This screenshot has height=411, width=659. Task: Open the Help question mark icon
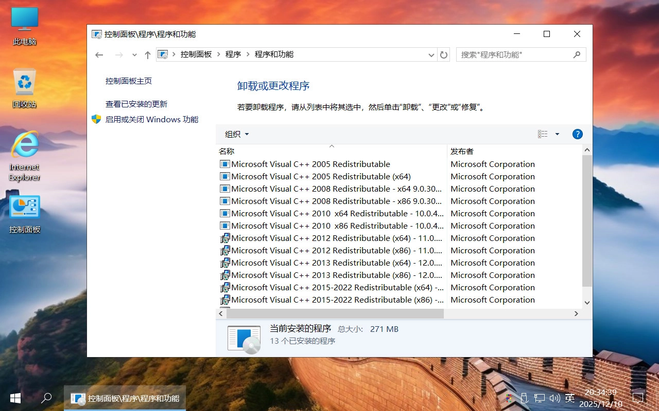point(577,134)
